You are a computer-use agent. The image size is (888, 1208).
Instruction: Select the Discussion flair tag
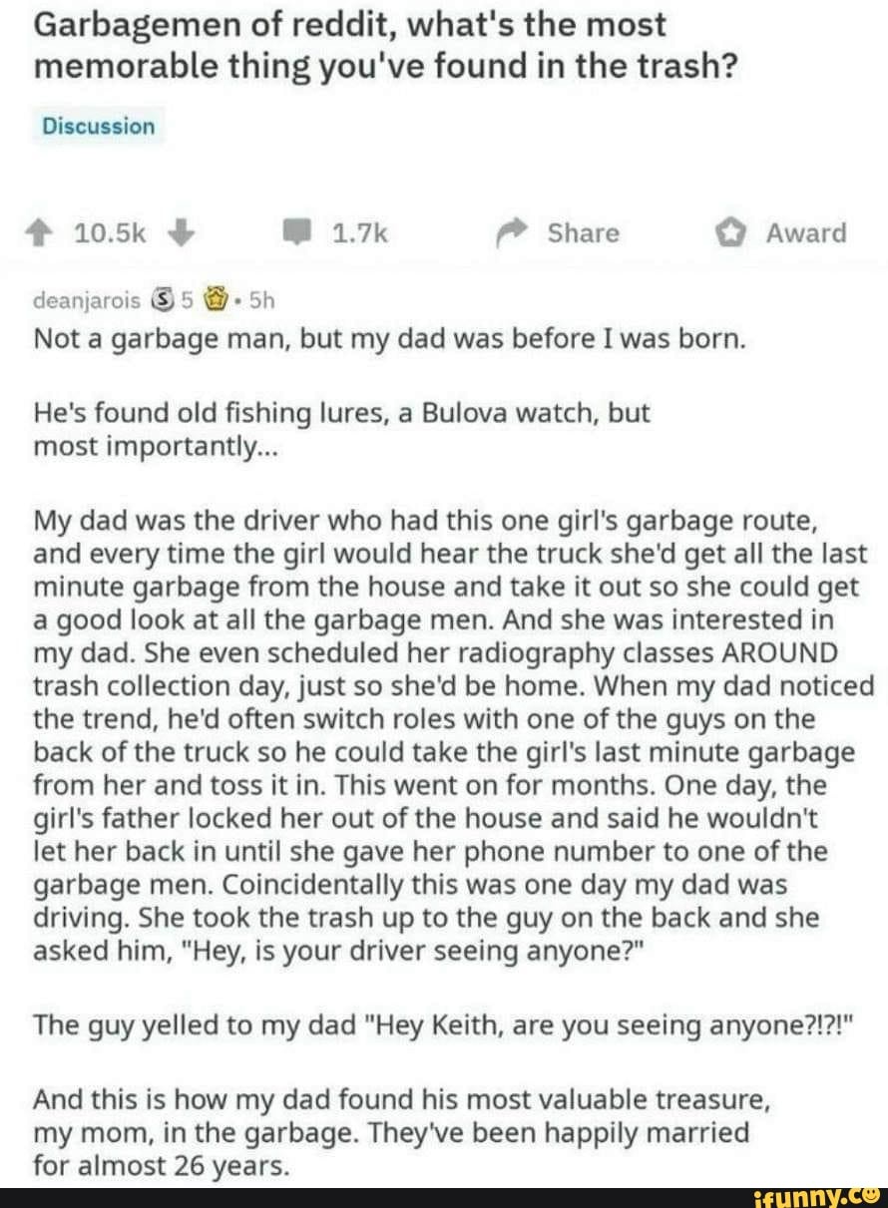pyautogui.click(x=98, y=126)
